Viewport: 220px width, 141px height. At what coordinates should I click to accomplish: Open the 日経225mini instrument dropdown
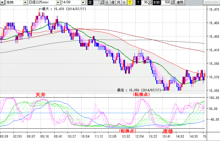58,3
